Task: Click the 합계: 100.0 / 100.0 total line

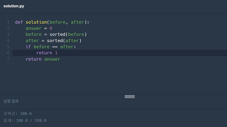Action: coord(25,120)
